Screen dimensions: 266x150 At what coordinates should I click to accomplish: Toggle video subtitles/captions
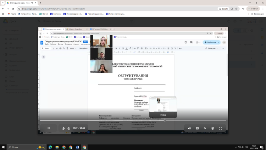pyautogui.click(x=197, y=128)
